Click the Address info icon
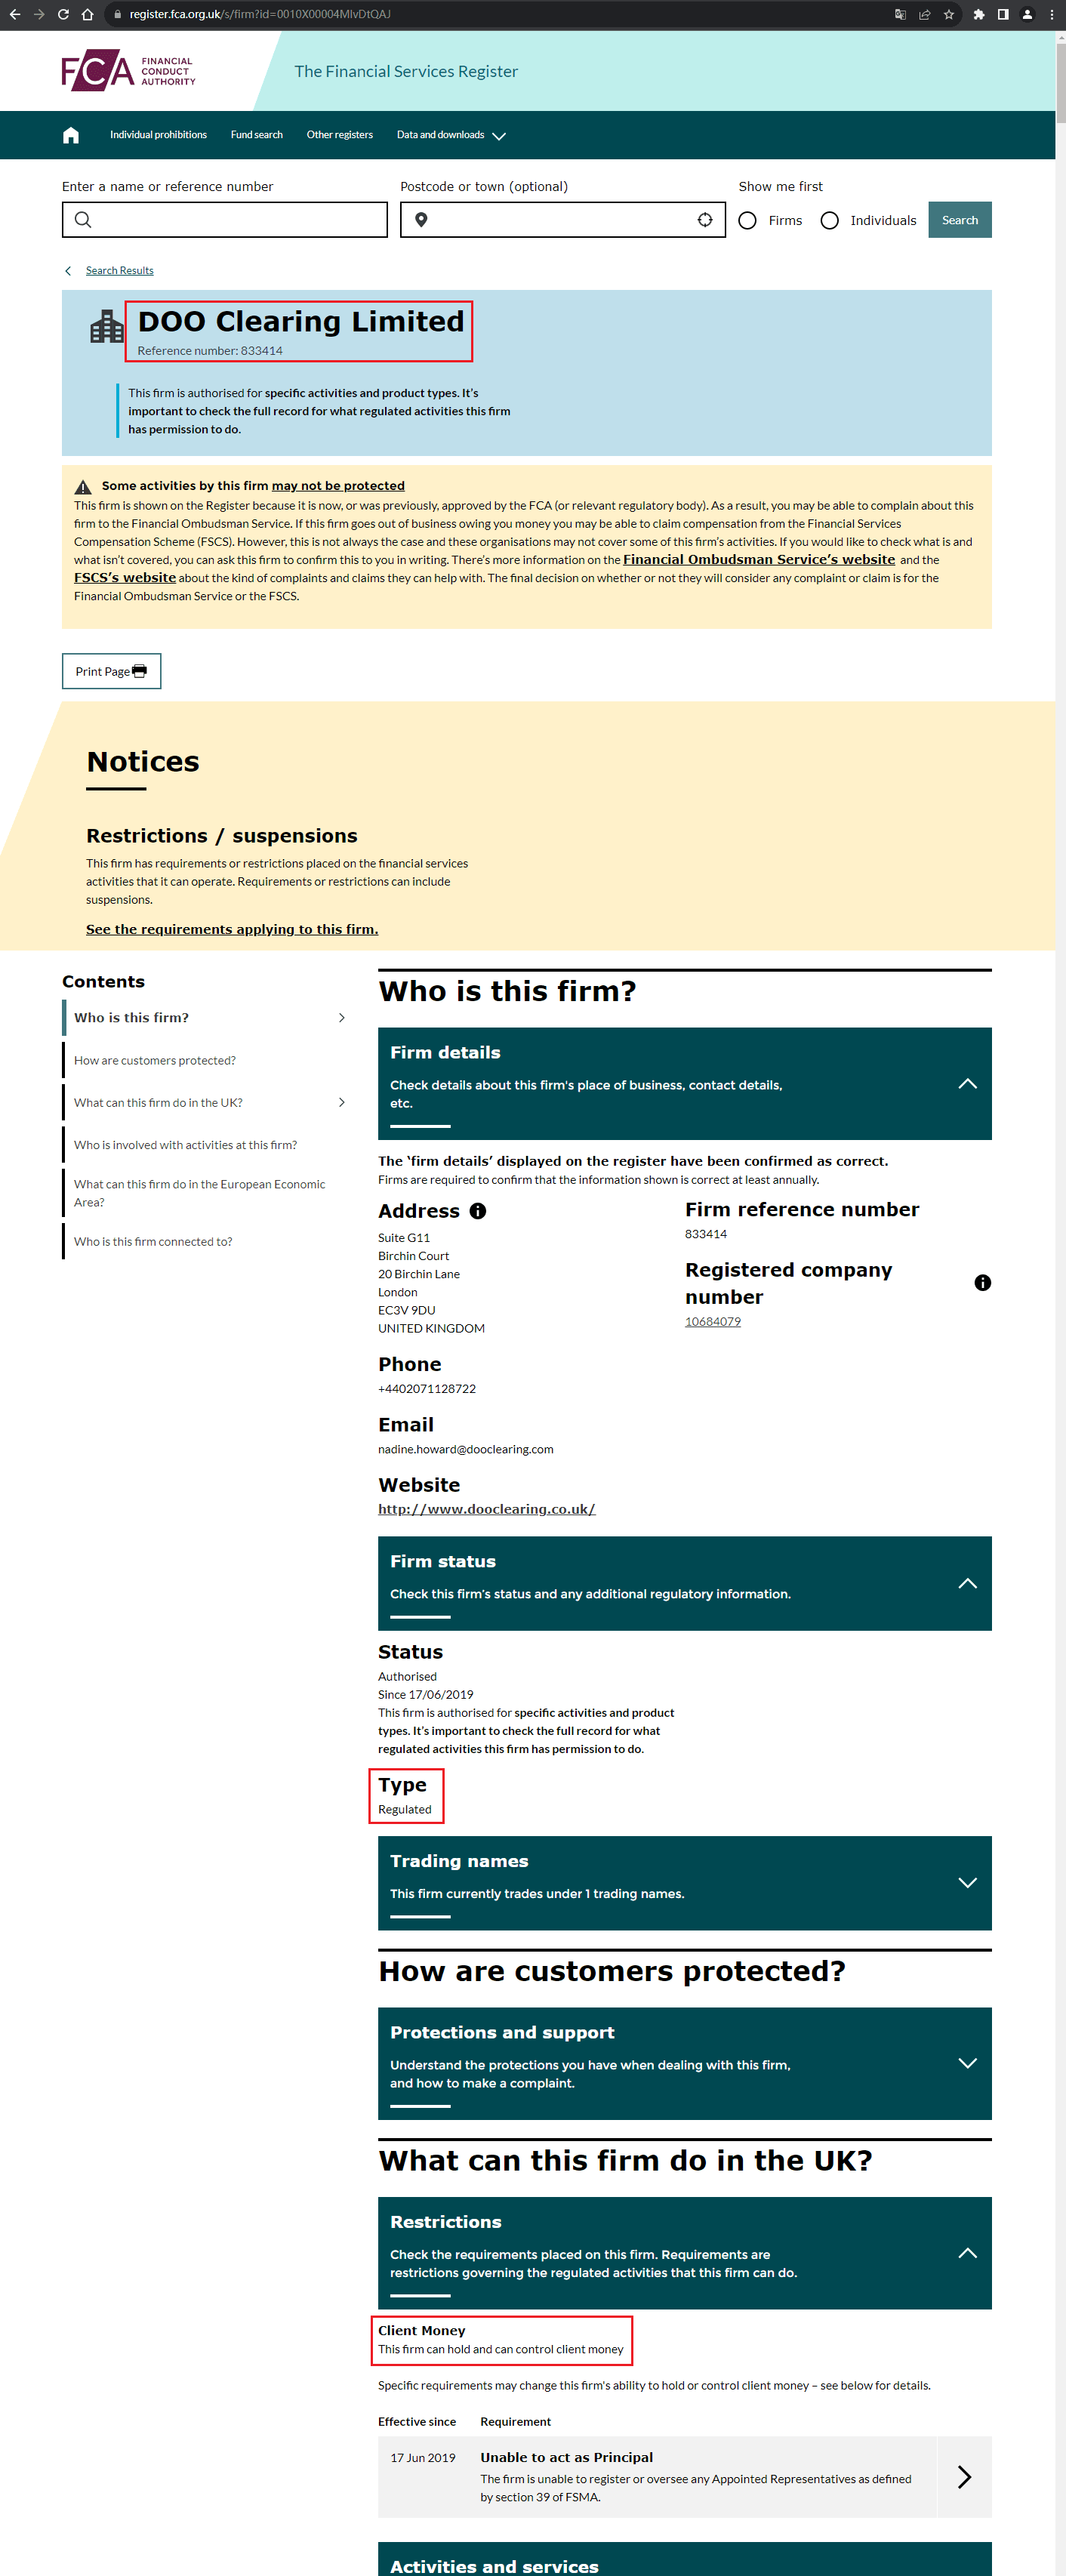 (x=478, y=1211)
